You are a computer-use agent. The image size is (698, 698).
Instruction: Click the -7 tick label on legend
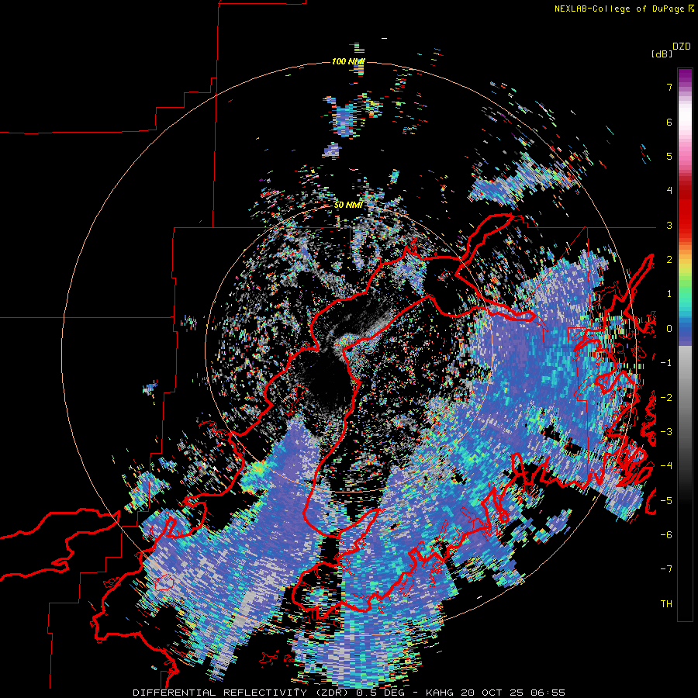click(666, 569)
